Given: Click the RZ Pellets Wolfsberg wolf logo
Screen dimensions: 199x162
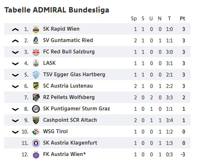Looking at the screenshot, I should pos(36,97).
